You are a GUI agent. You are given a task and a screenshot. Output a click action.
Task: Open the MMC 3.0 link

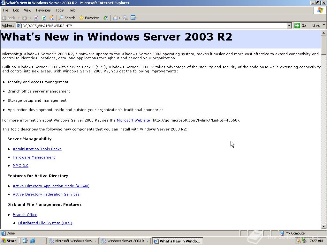pos(20,166)
